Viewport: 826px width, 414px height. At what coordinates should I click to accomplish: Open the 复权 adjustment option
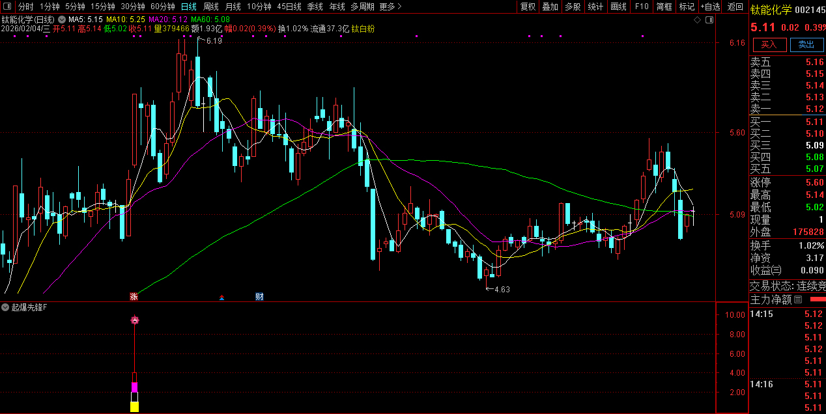pos(528,7)
